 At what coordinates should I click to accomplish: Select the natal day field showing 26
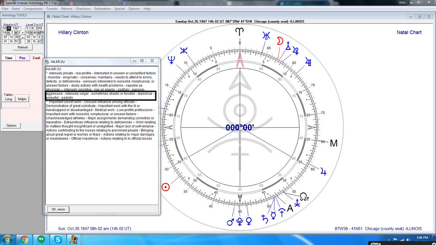coord(9,28)
